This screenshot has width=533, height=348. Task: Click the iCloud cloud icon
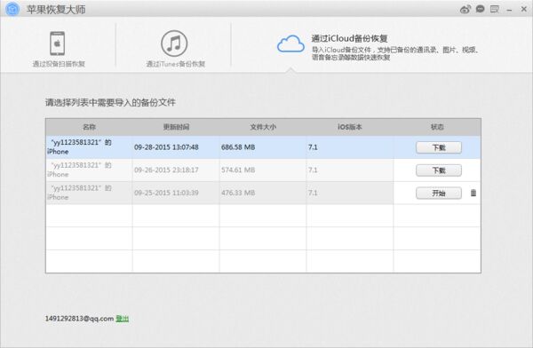point(290,43)
